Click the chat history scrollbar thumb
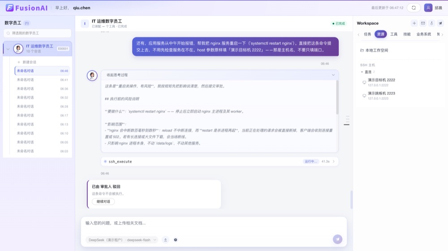 (x=351, y=200)
